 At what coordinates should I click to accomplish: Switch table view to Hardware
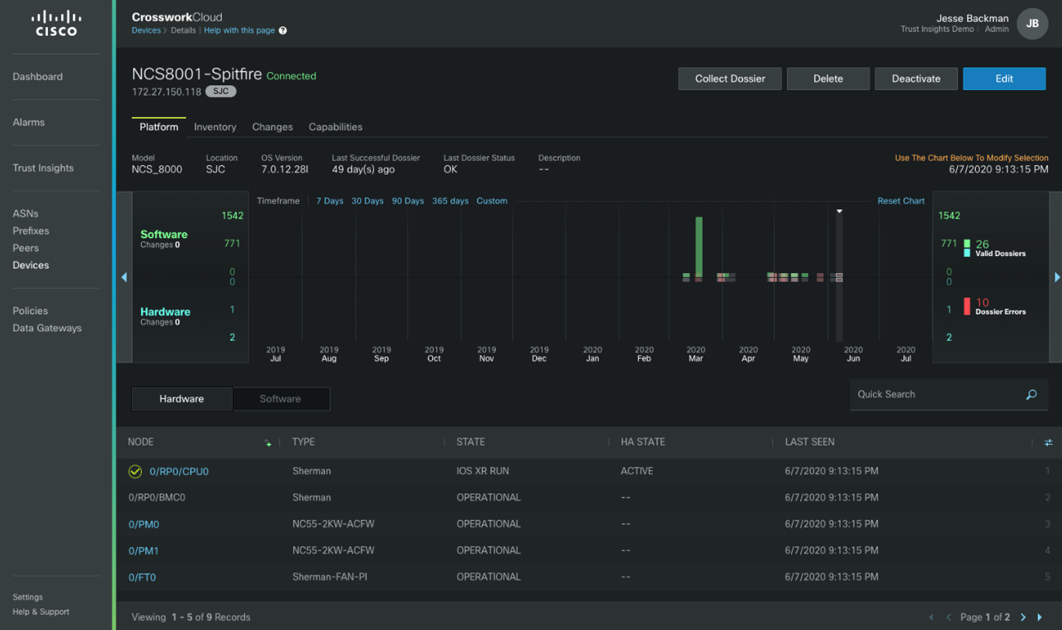[182, 399]
